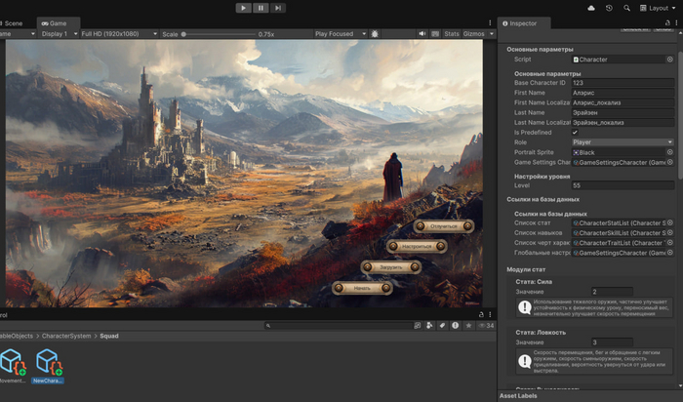Toggle the Is Predefined checkbox
The height and width of the screenshot is (402, 683).
coord(576,132)
